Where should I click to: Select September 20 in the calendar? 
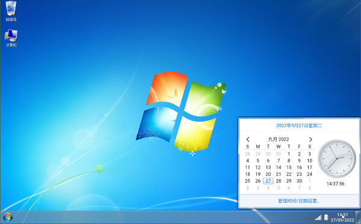(268, 174)
